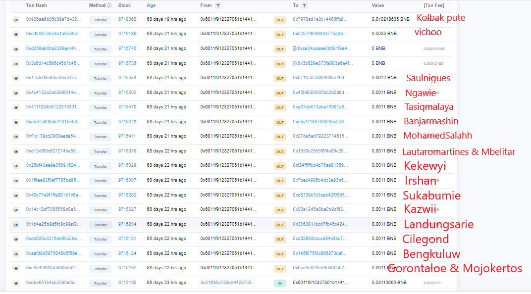Open block 9716189
Viewport: 531px width, 294px height.
pyautogui.click(x=127, y=34)
